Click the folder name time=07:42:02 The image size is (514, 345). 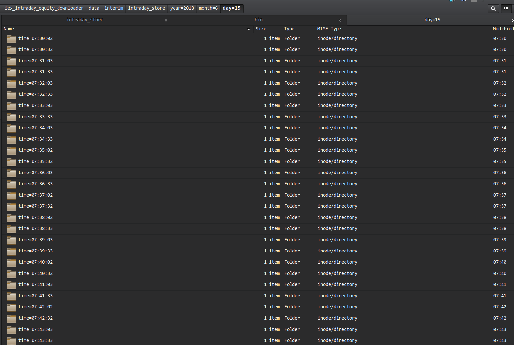click(35, 307)
